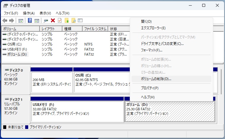
Task: Open help via blue question mark icon
Action: [x=30, y=20]
